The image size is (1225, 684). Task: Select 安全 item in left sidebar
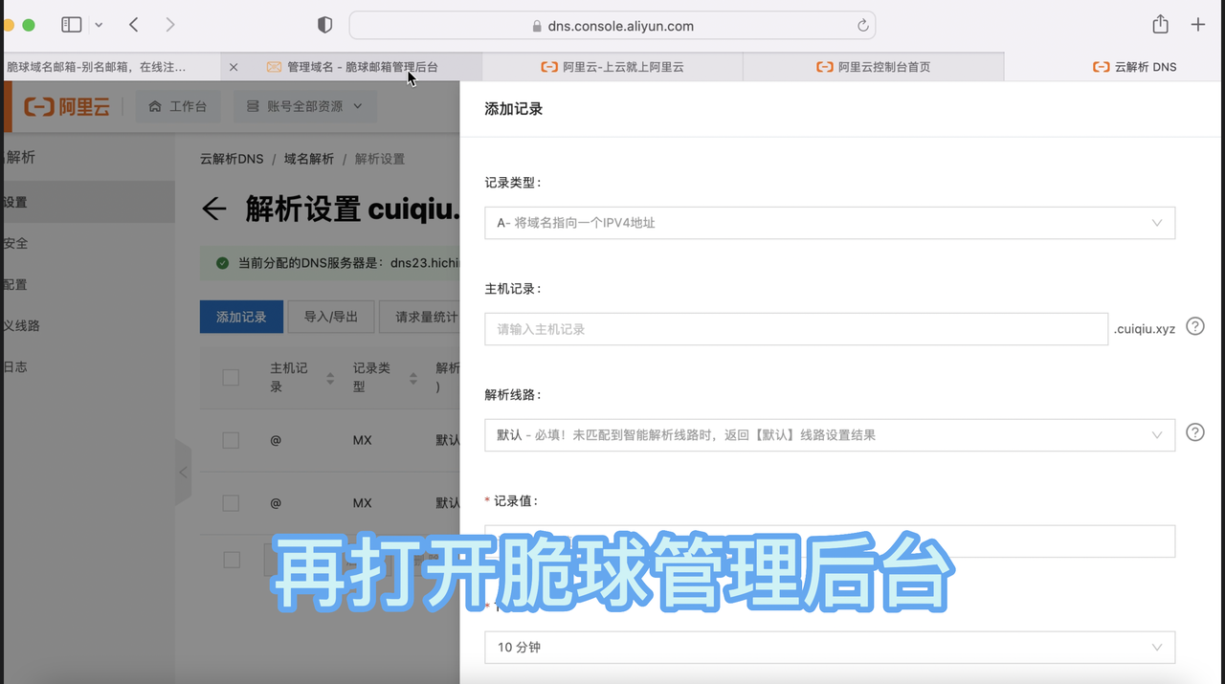pos(88,243)
